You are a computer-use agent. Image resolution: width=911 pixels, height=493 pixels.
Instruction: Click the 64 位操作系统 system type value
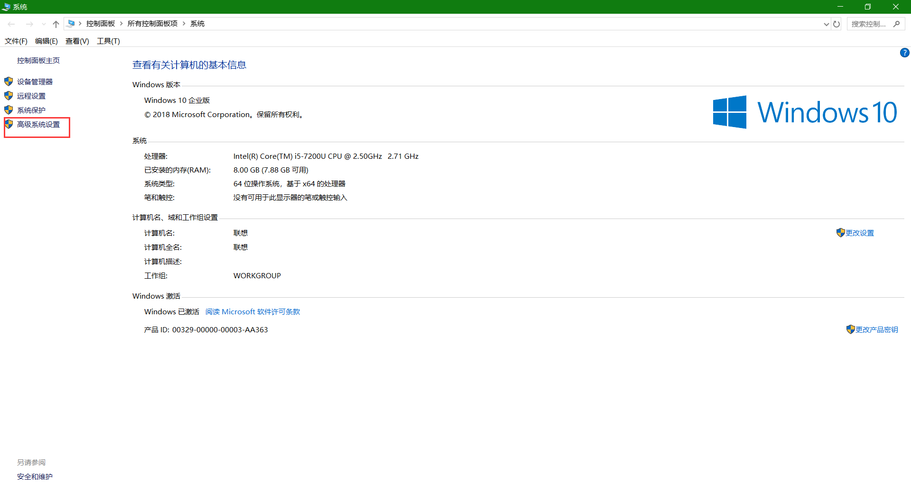pos(289,183)
